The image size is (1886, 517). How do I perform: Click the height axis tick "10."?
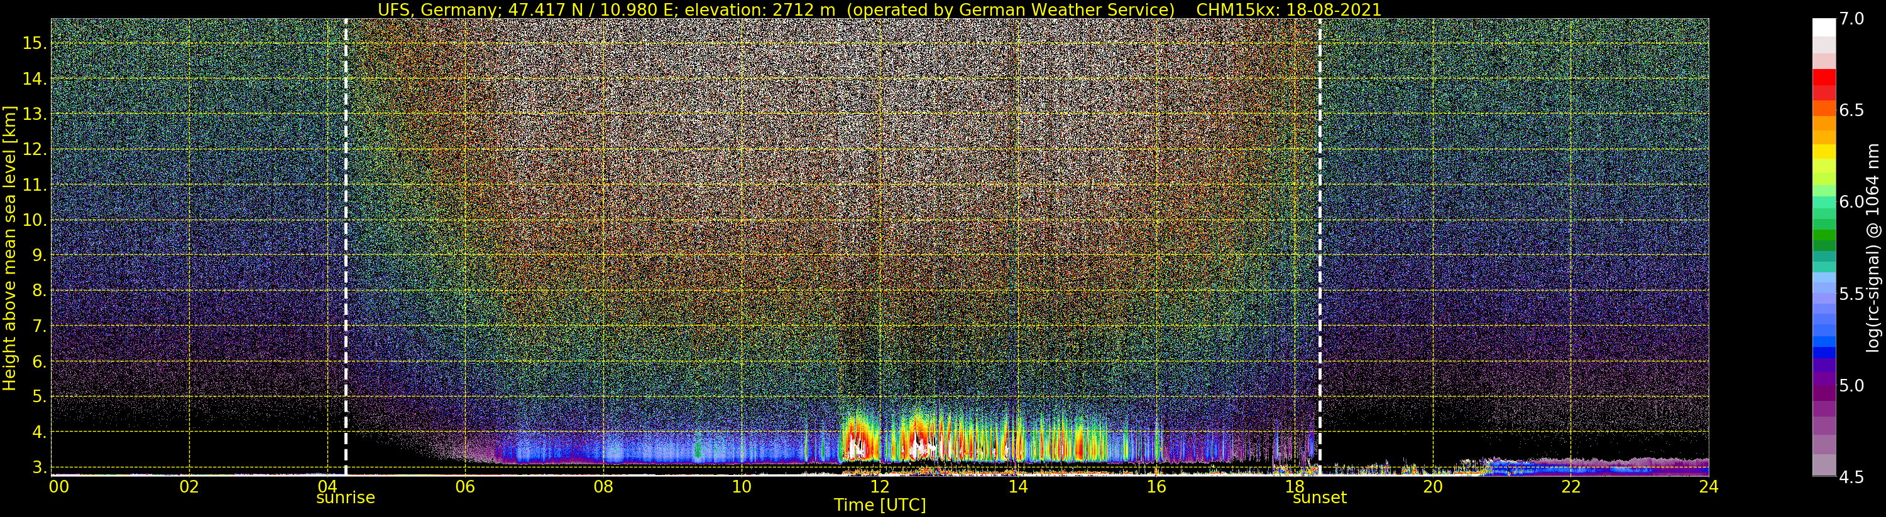35,220
